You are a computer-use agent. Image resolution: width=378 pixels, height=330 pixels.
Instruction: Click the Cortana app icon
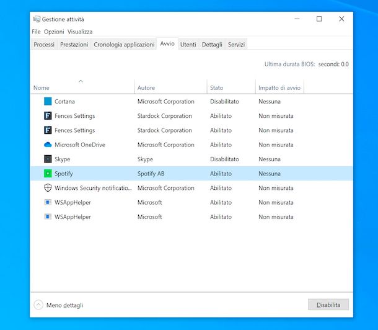point(48,101)
